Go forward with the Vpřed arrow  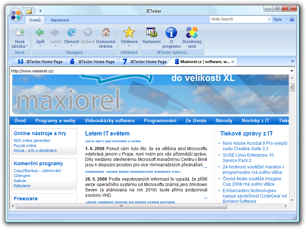pyautogui.click(x=55, y=32)
